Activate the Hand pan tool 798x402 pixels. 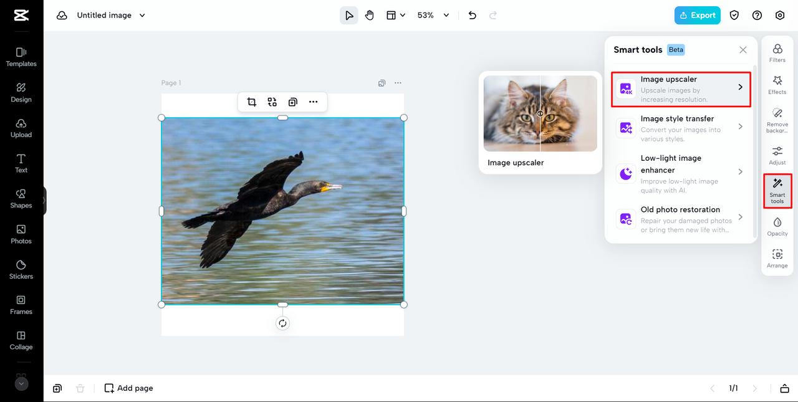coord(370,15)
